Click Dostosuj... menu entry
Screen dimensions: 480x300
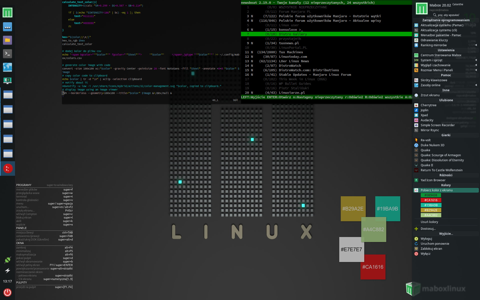tap(428, 229)
